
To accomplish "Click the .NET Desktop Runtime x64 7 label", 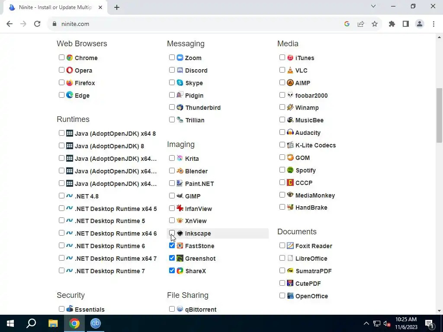I will tap(116, 259).
